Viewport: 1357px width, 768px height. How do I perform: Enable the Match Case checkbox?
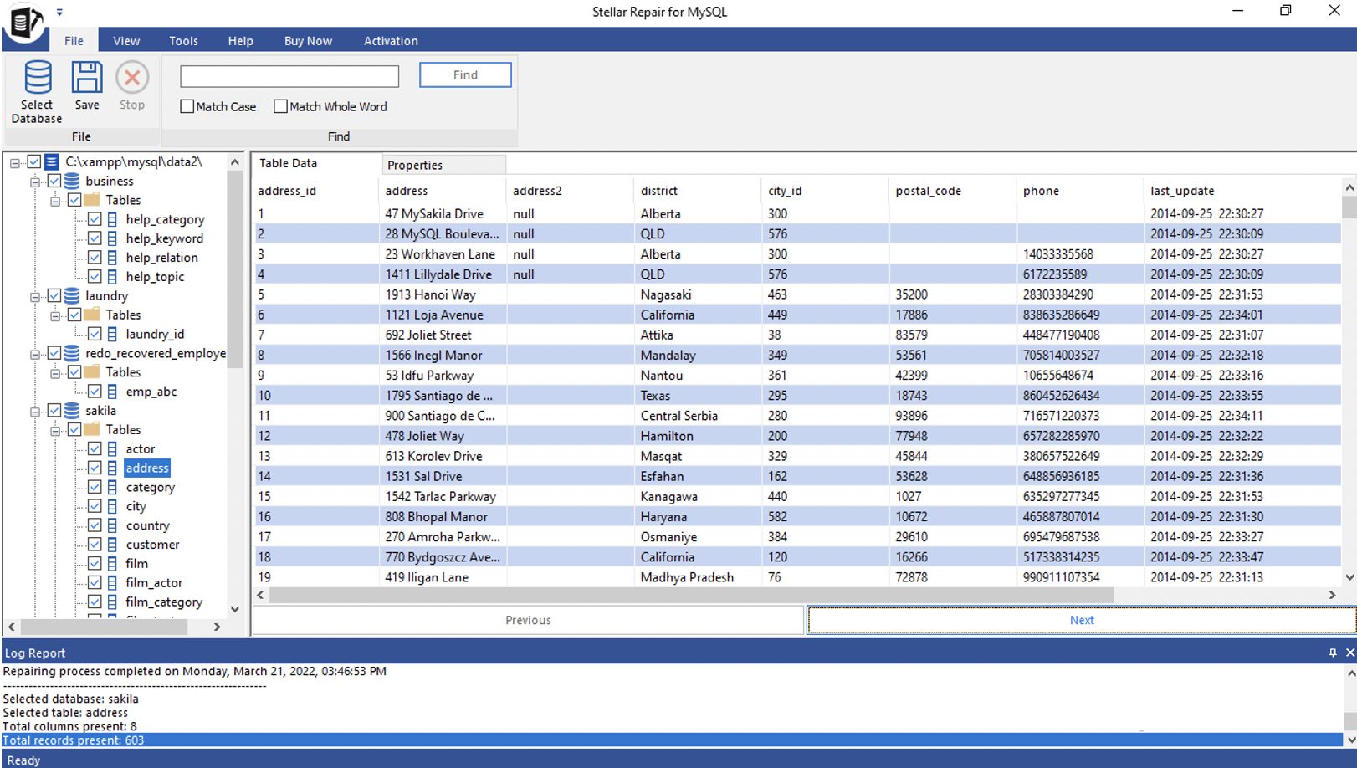[x=186, y=106]
